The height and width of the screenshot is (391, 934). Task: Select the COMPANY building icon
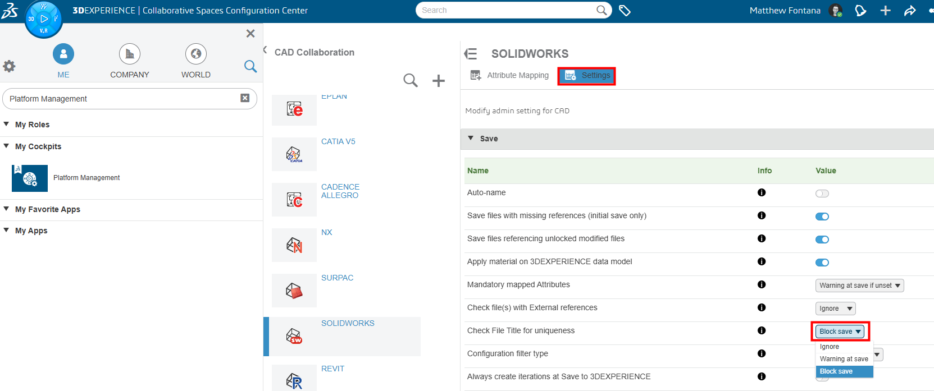(x=130, y=54)
